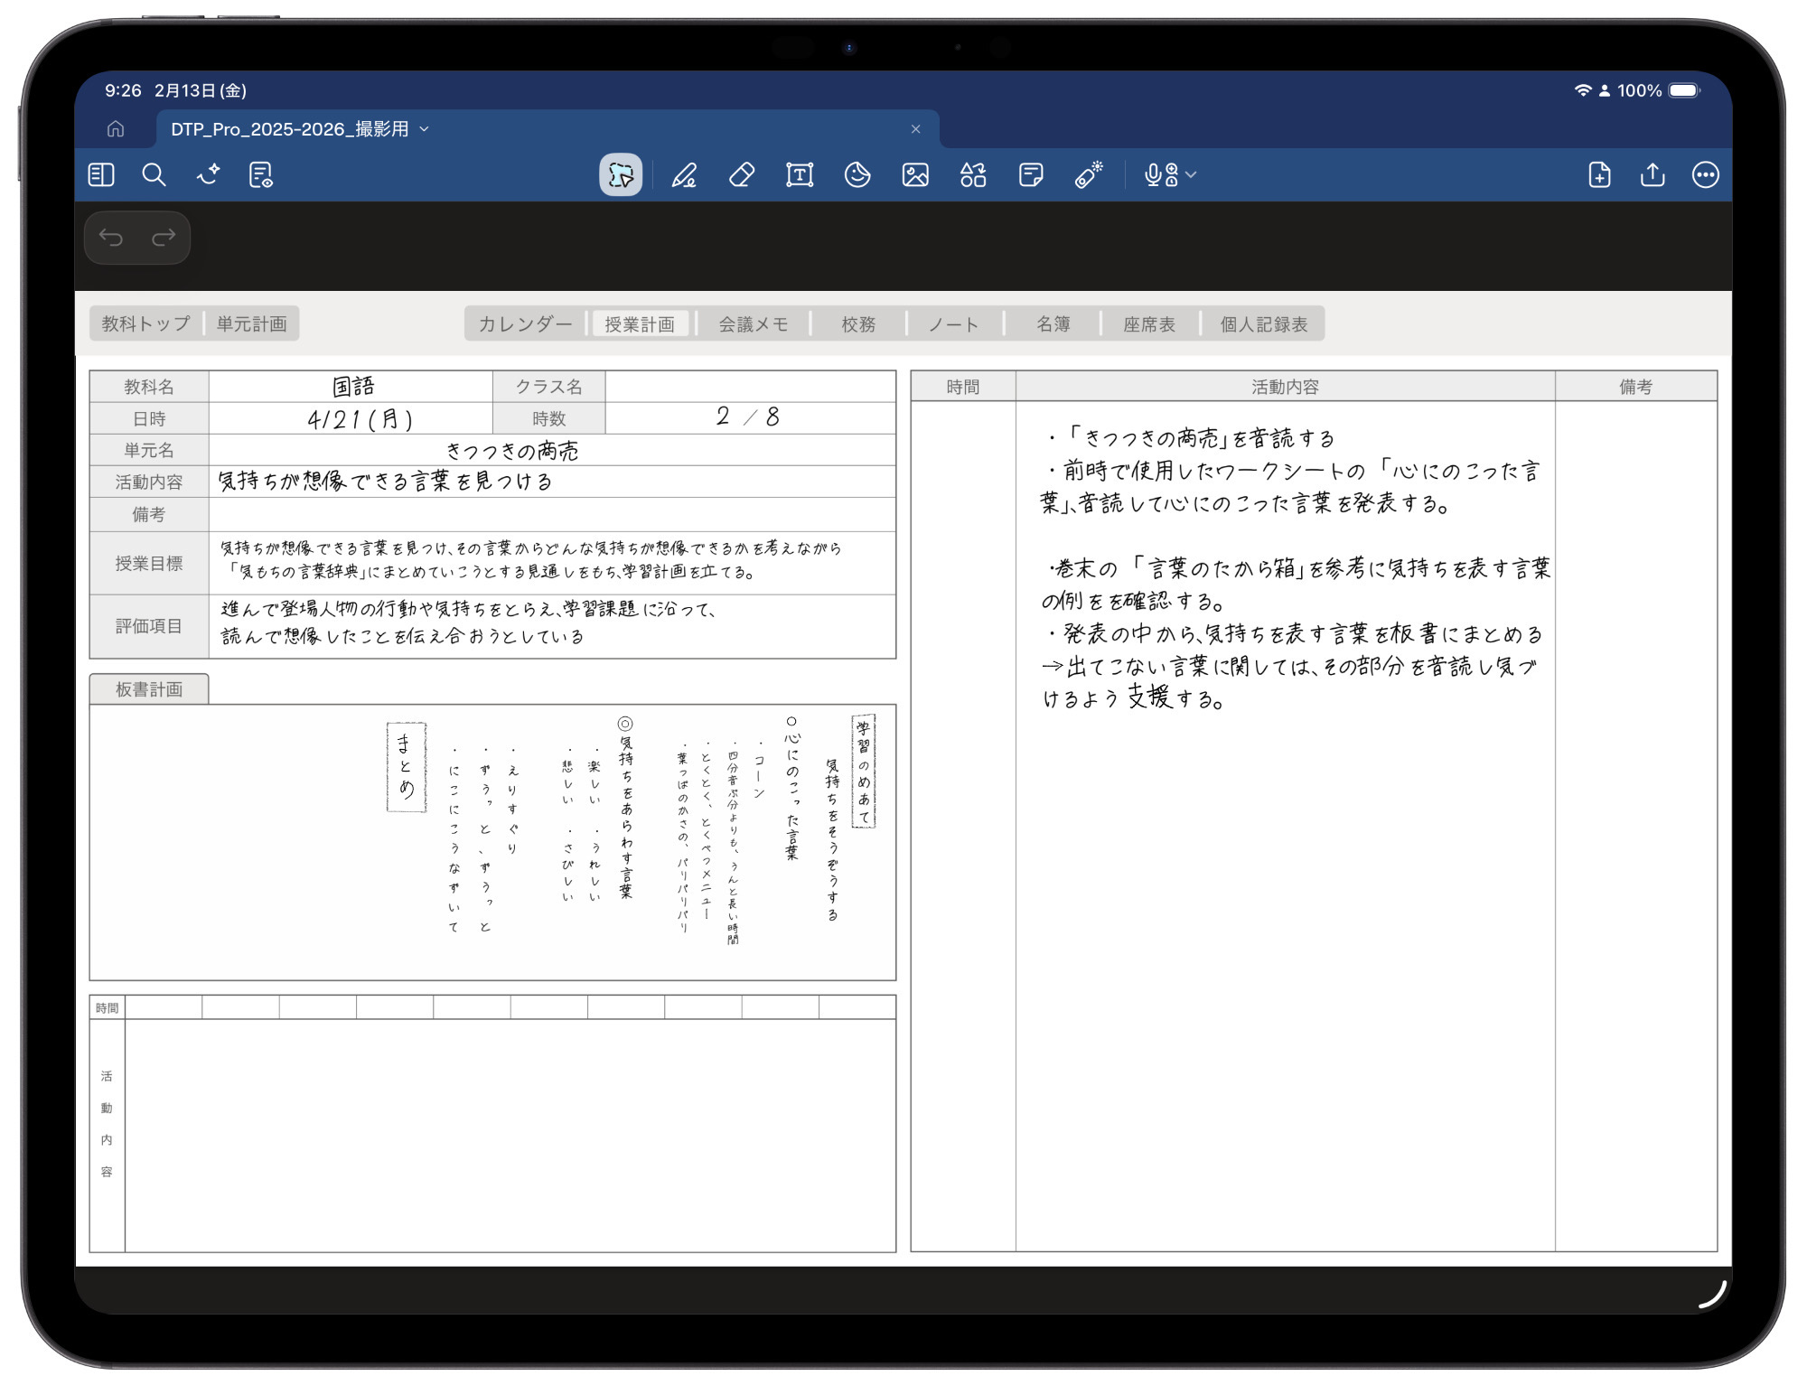The width and height of the screenshot is (1807, 1385).
Task: Select the Shapes tool
Action: click(x=973, y=175)
